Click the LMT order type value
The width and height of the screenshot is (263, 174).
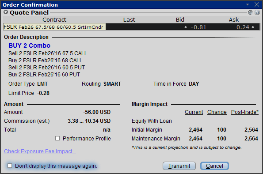42,84
